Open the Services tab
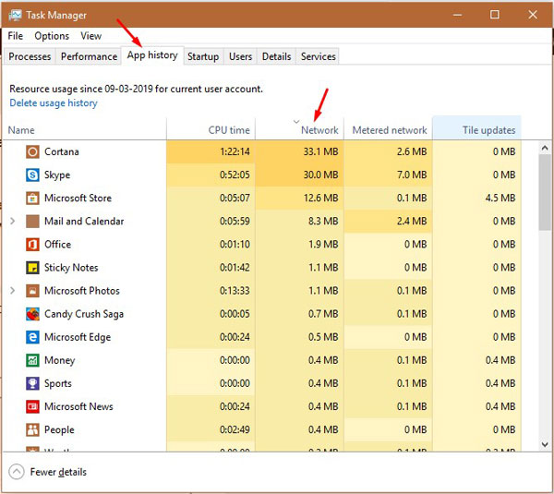Image resolution: width=554 pixels, height=494 pixels. tap(319, 56)
